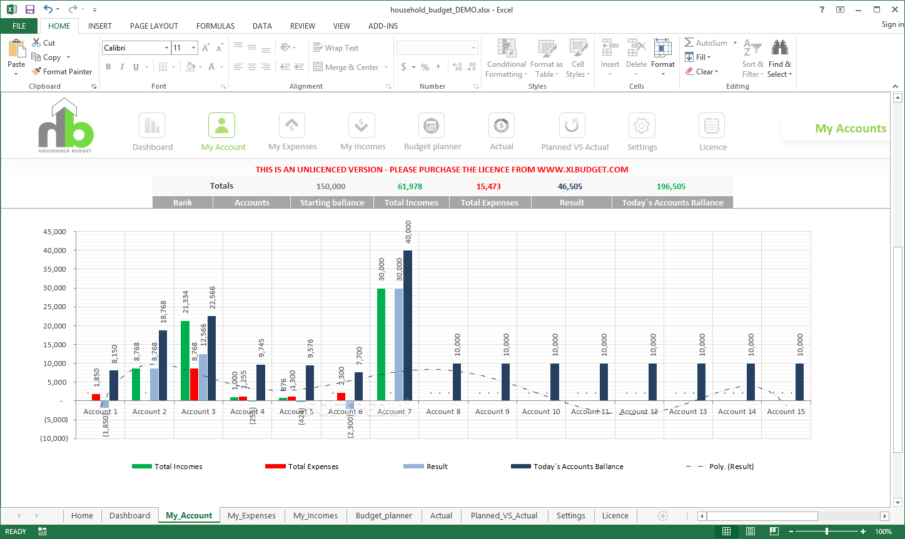Expand the Clear dropdown
The image size is (905, 539).
coord(716,71)
